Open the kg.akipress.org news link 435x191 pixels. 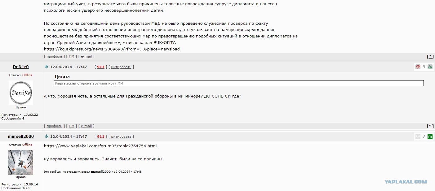click(112, 49)
